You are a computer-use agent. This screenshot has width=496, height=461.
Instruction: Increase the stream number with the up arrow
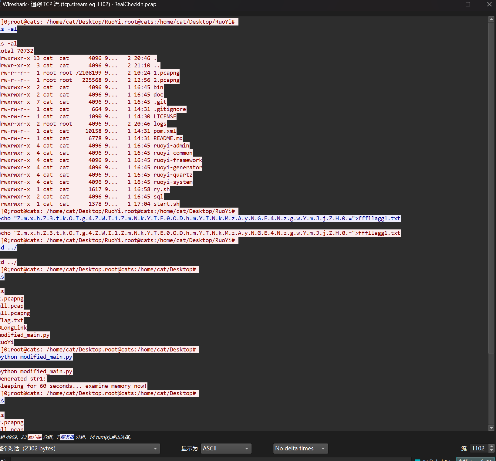(492, 446)
